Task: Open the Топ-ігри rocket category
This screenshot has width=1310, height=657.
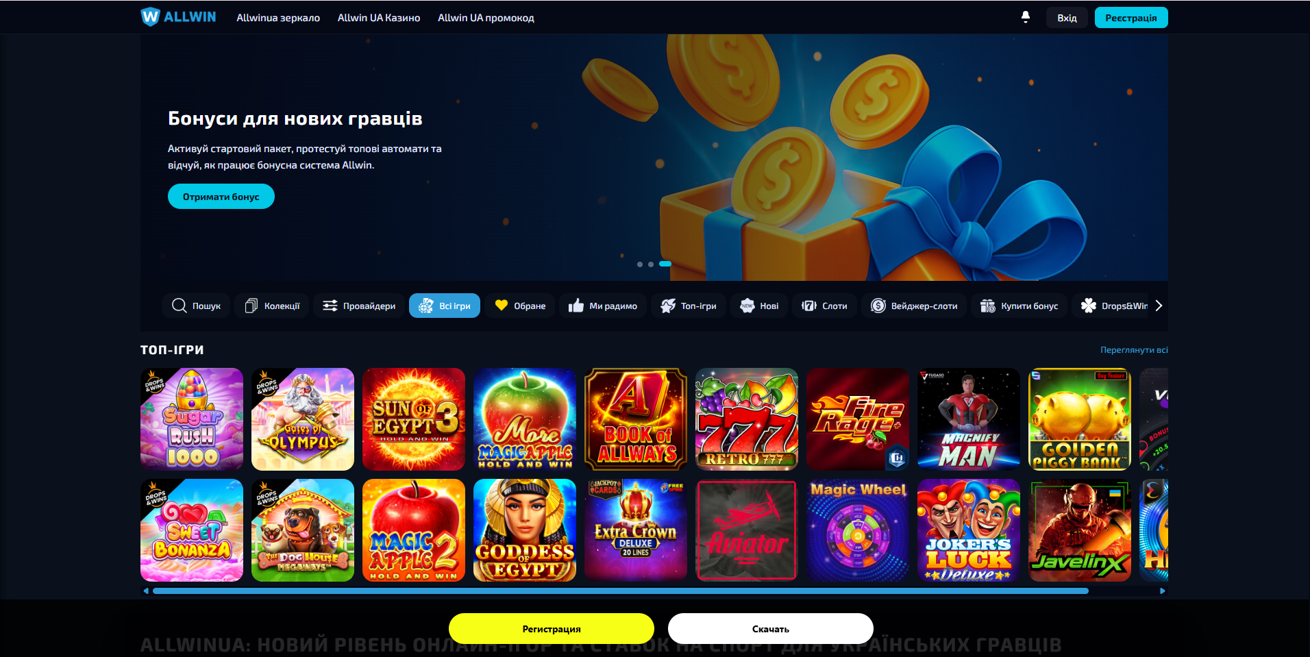Action: point(689,306)
